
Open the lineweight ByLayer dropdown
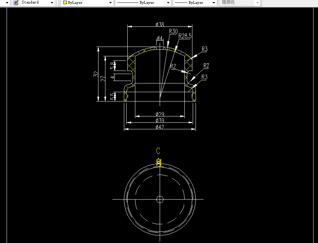214,3
